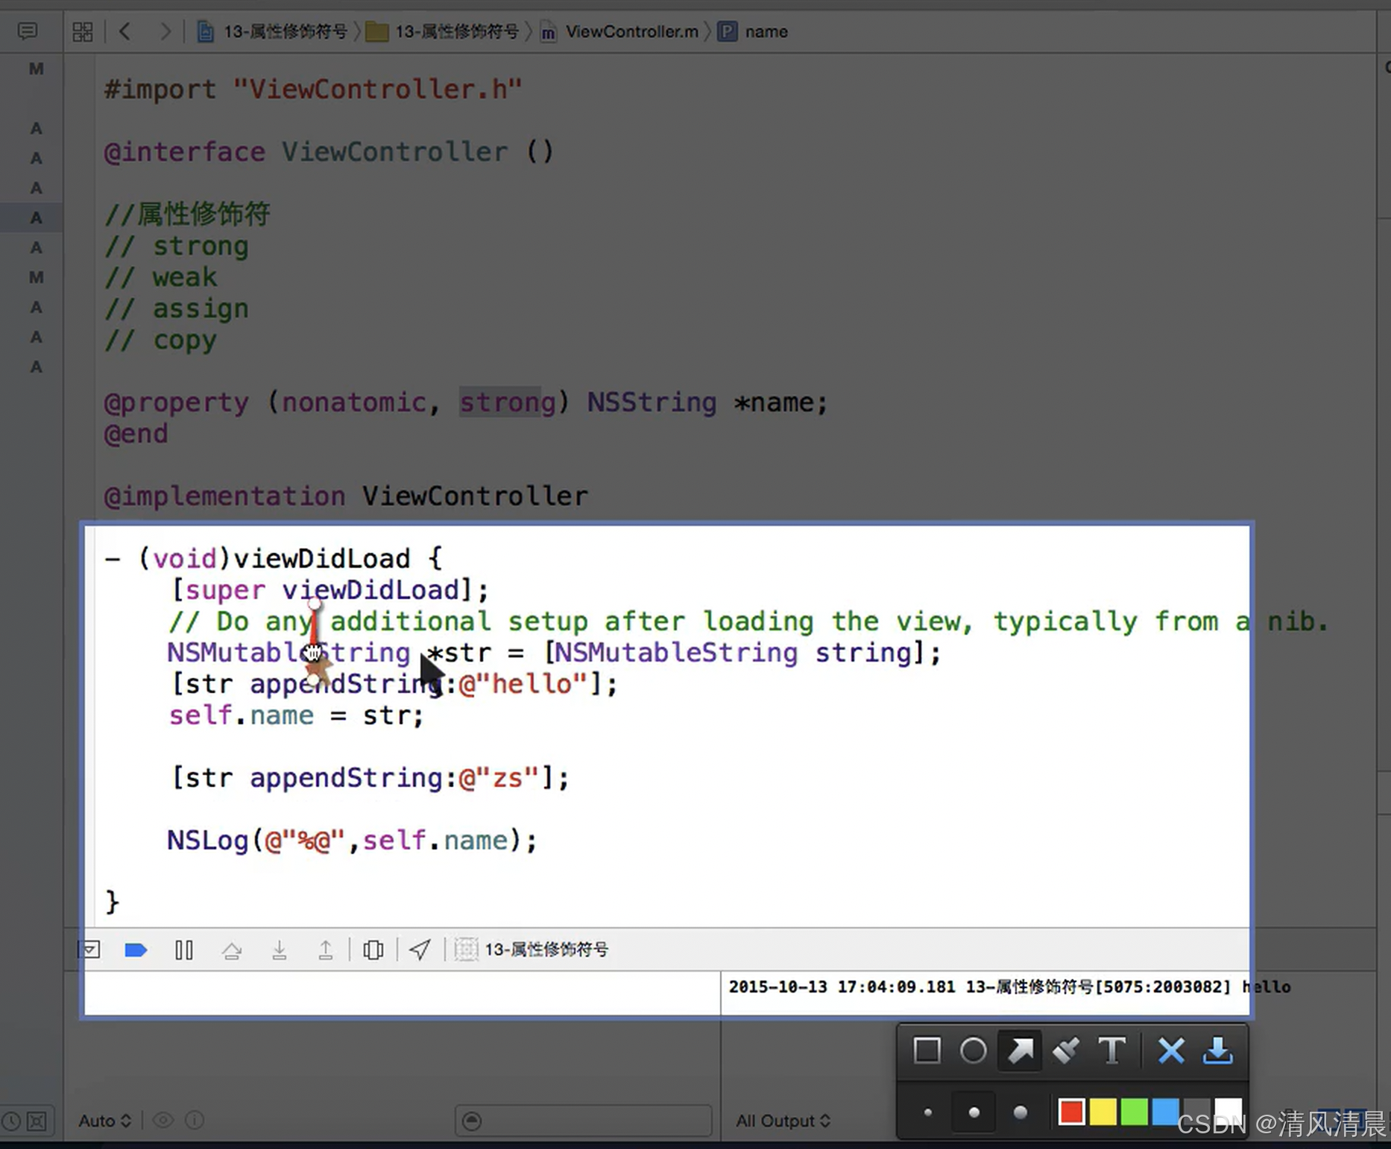Click '[super viewDidLoad];' line
1391x1149 pixels.
click(x=329, y=590)
